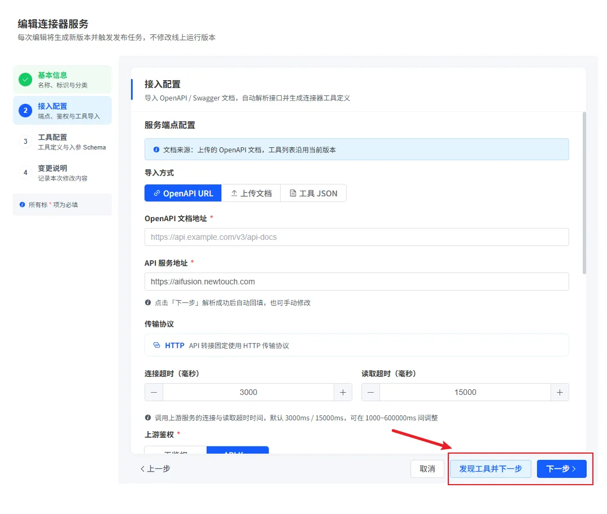The image size is (607, 514).
Task: Go to the 变更说明 step
Action: click(x=62, y=173)
